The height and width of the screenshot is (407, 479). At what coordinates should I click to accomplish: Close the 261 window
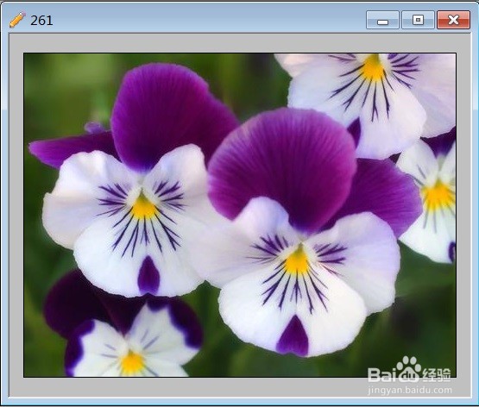point(453,20)
